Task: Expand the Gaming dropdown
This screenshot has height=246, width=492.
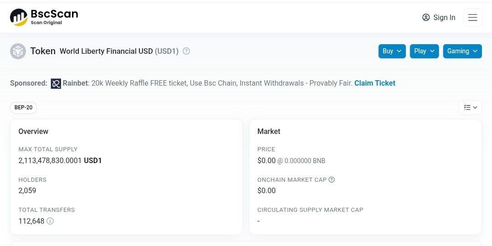Action: tap(462, 51)
